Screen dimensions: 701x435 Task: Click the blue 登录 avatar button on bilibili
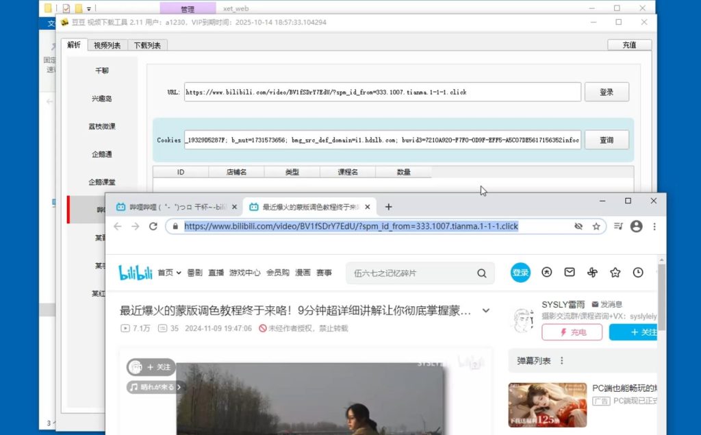(520, 273)
